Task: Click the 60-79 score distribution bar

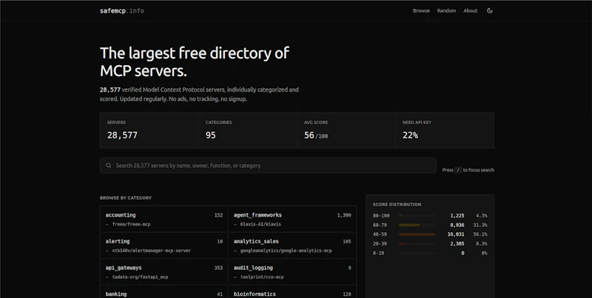Action: click(417, 226)
